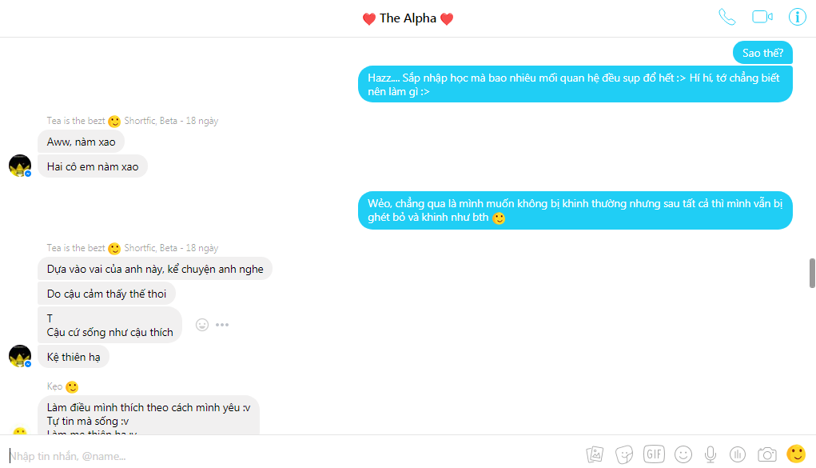Create a poll in the chat
The width and height of the screenshot is (816, 468).
tap(738, 454)
